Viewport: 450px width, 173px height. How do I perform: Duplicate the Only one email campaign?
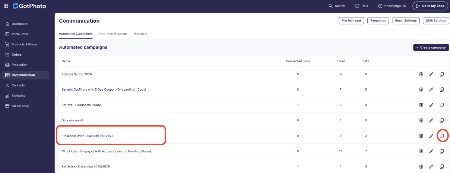tap(442, 120)
